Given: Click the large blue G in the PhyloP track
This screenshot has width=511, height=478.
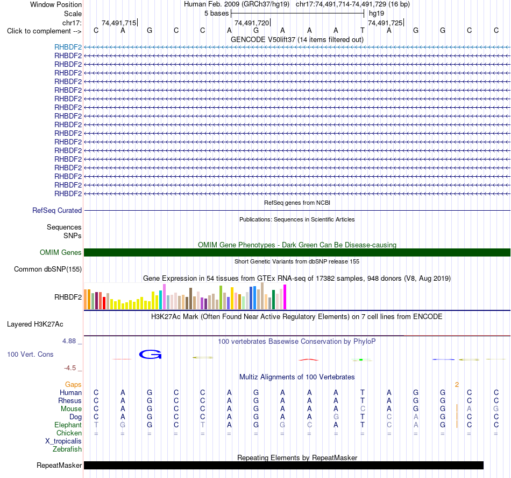Looking at the screenshot, I should (150, 355).
